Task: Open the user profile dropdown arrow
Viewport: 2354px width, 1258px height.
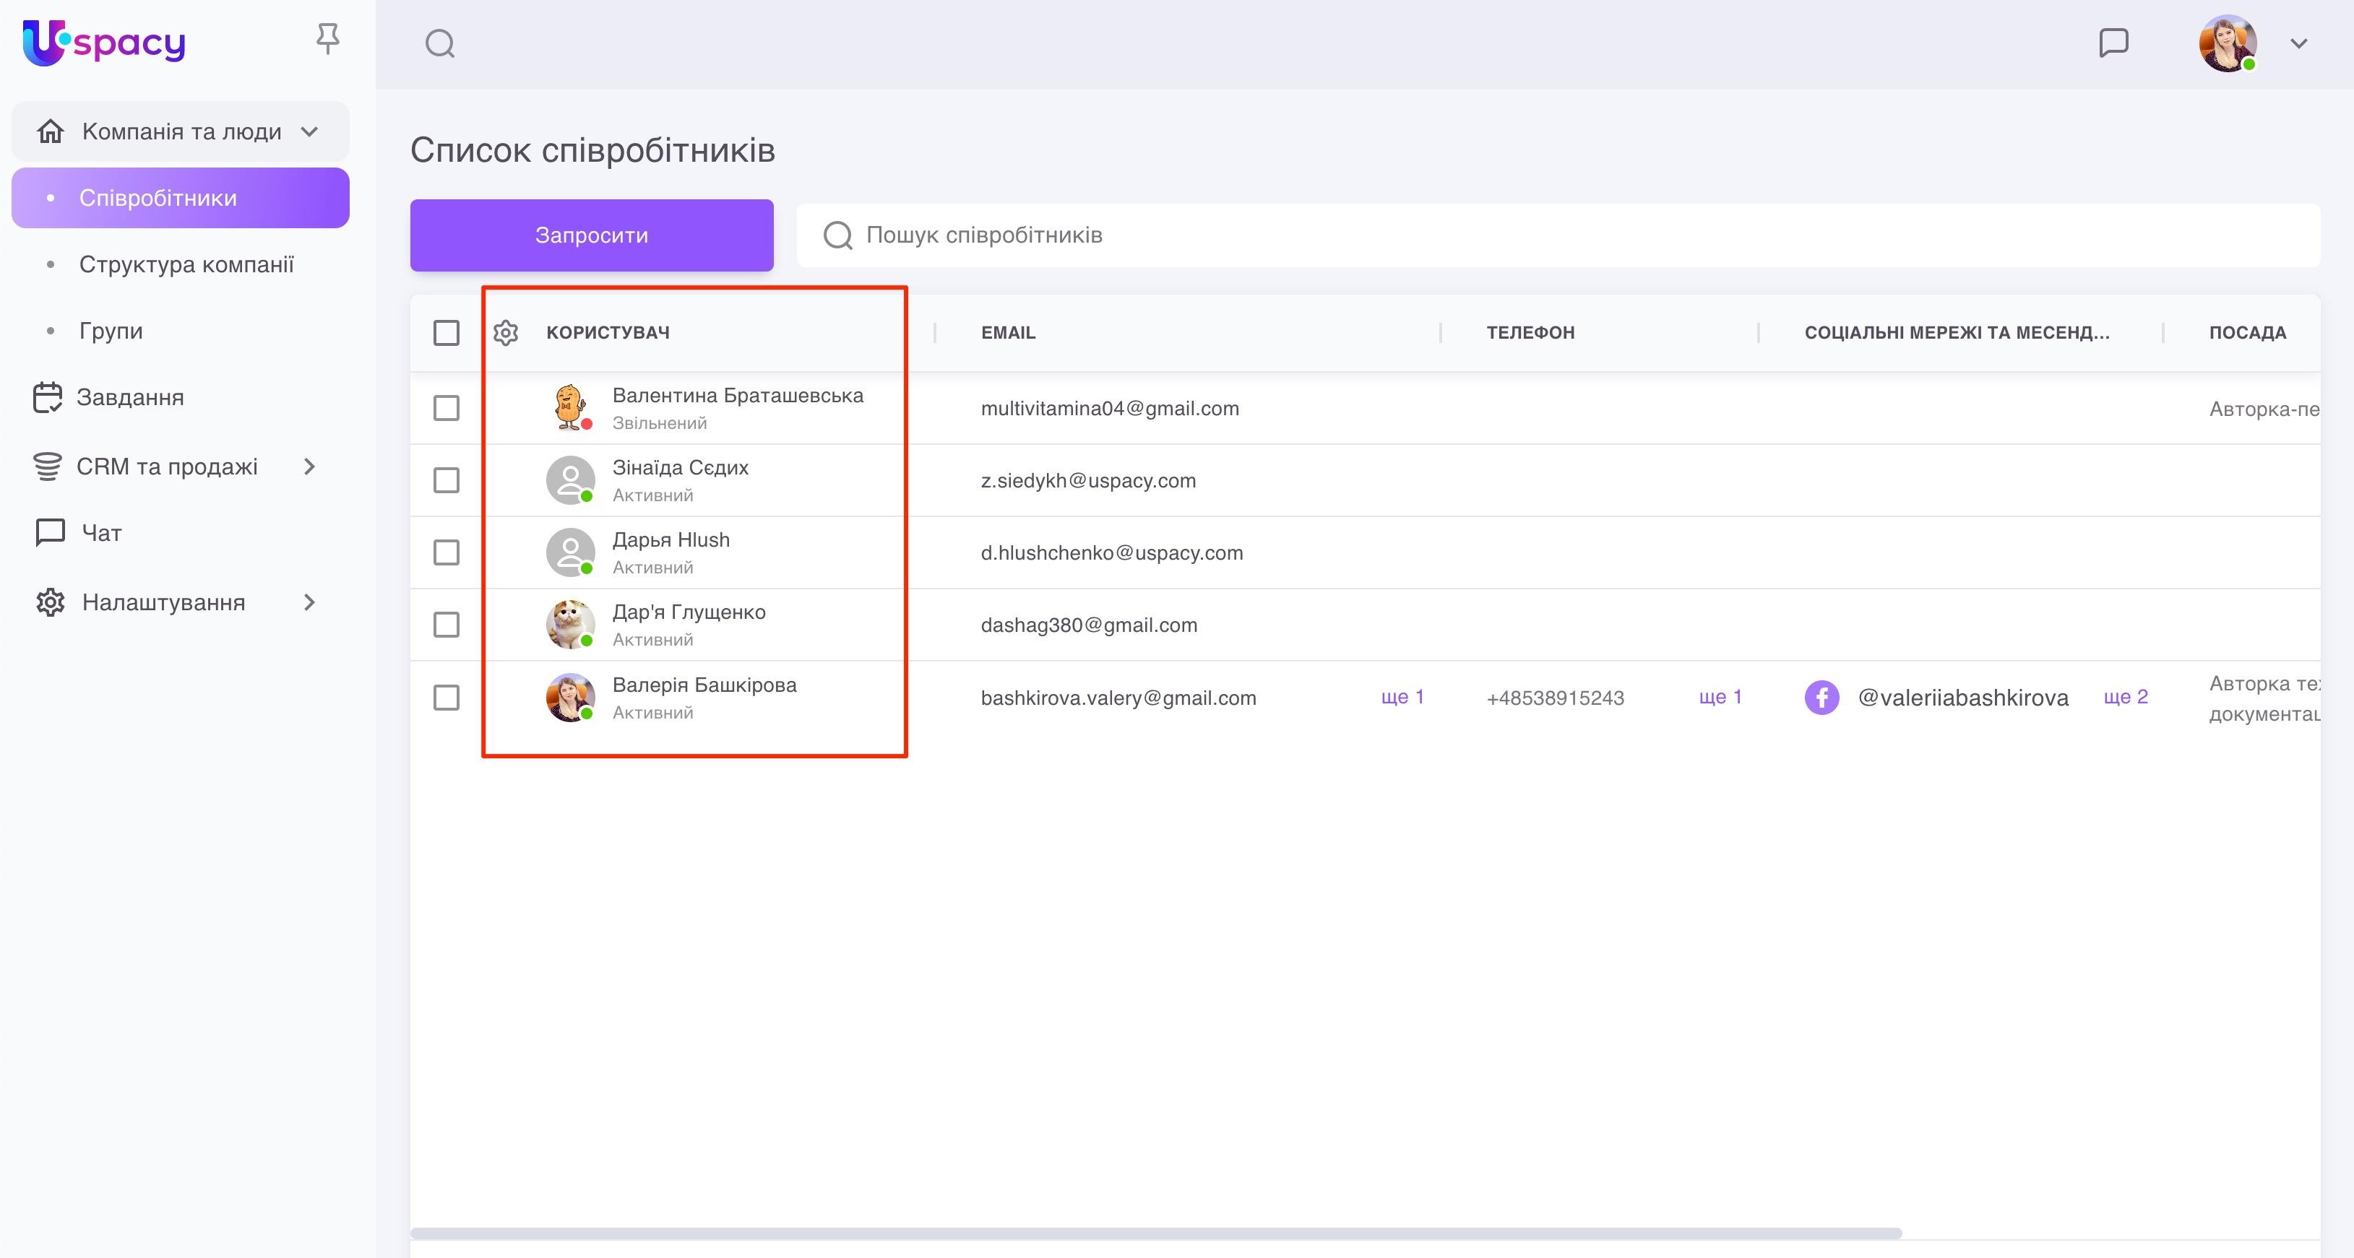Action: (x=2299, y=43)
